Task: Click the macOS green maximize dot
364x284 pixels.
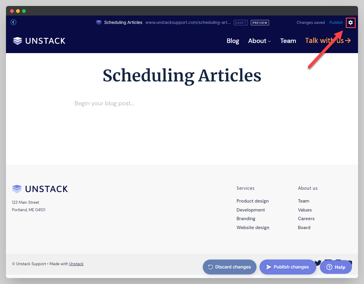Action: [x=24, y=11]
